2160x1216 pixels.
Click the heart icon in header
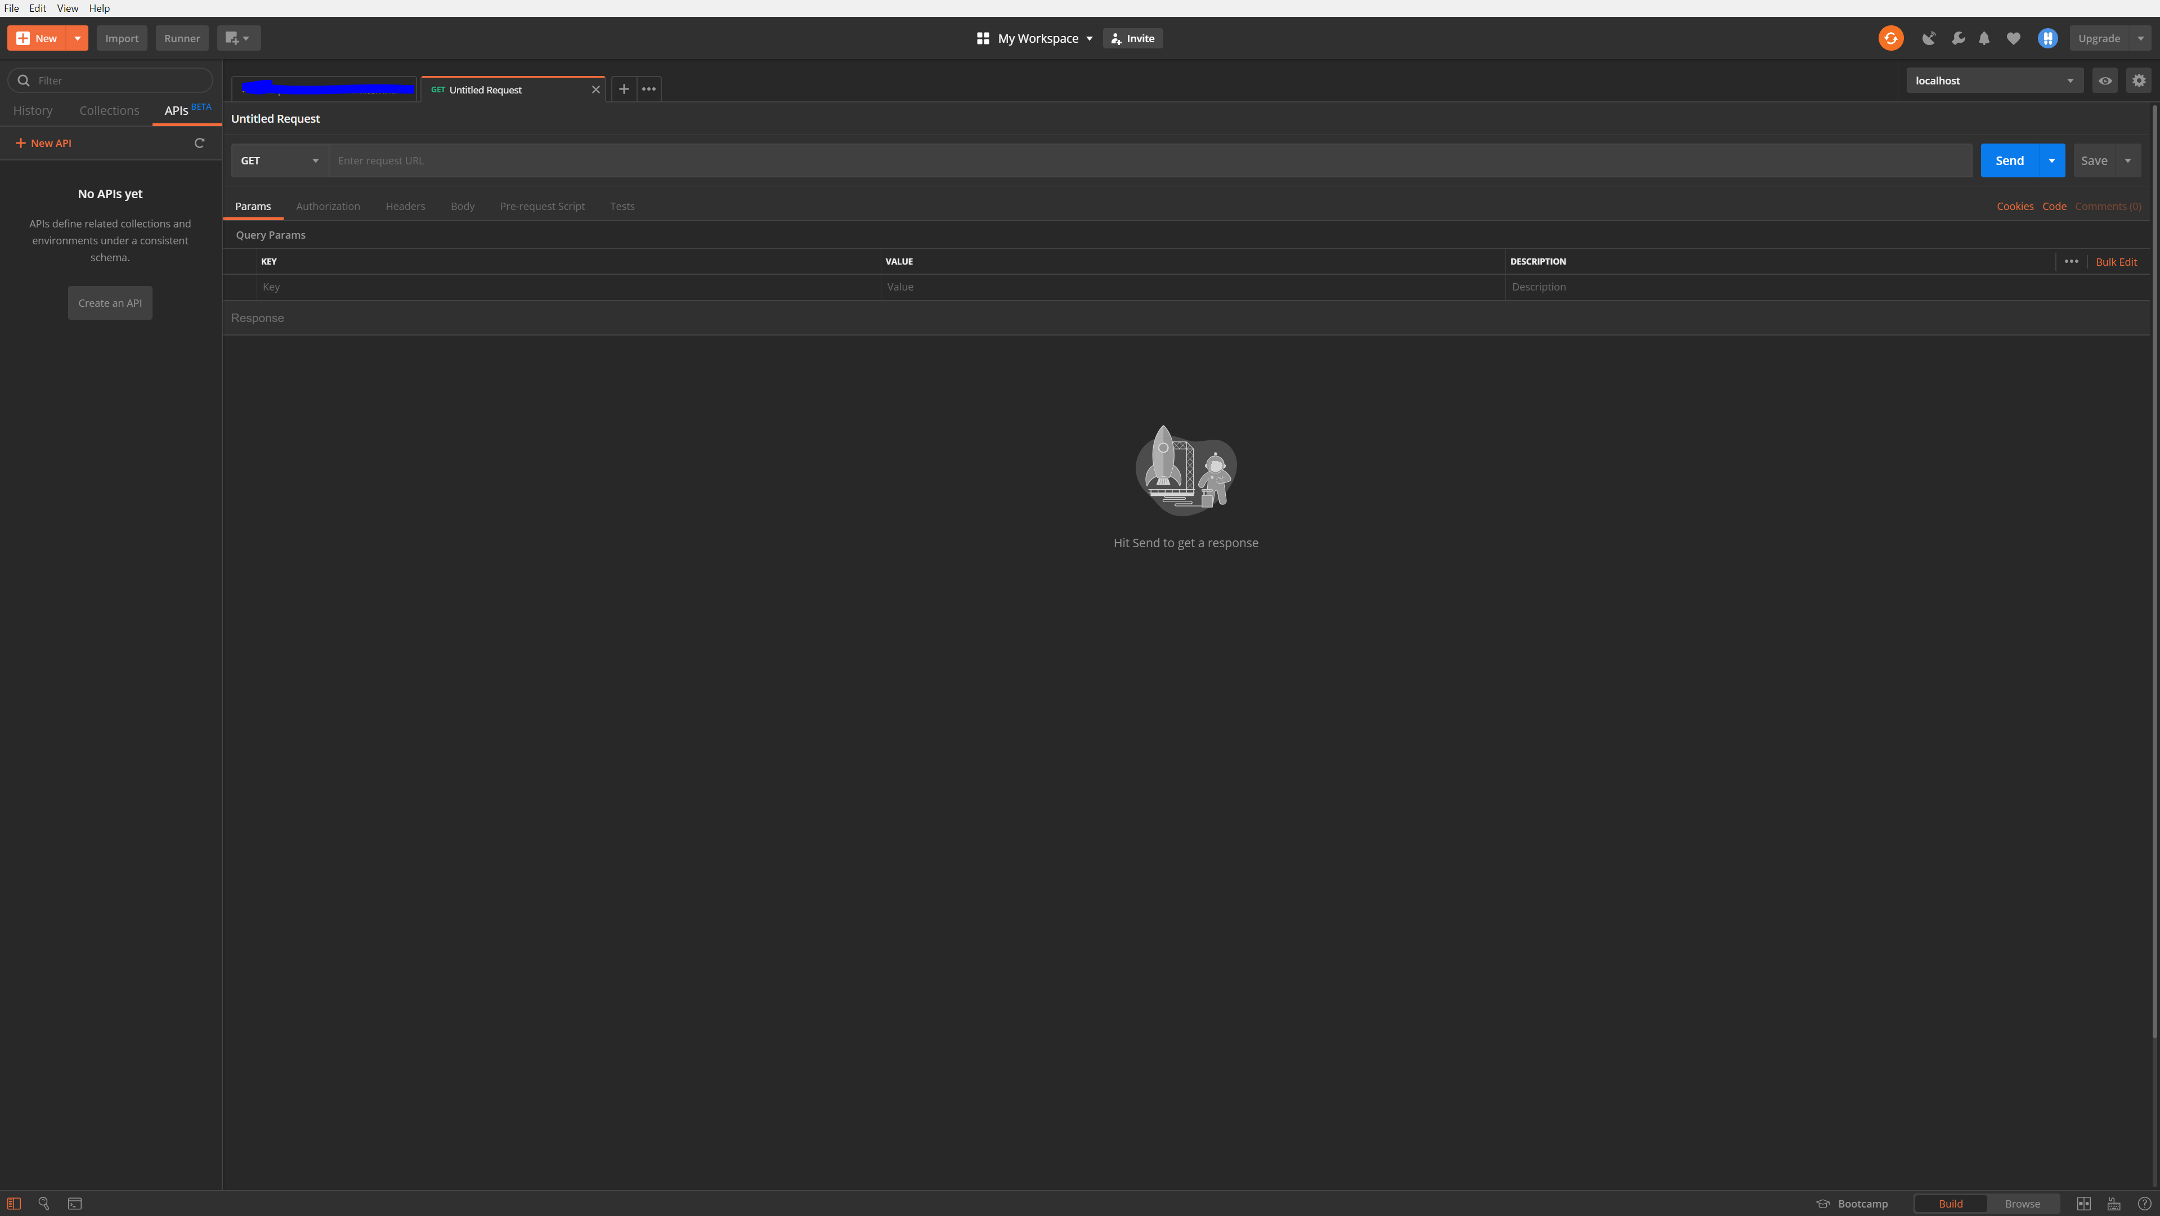click(x=2013, y=38)
